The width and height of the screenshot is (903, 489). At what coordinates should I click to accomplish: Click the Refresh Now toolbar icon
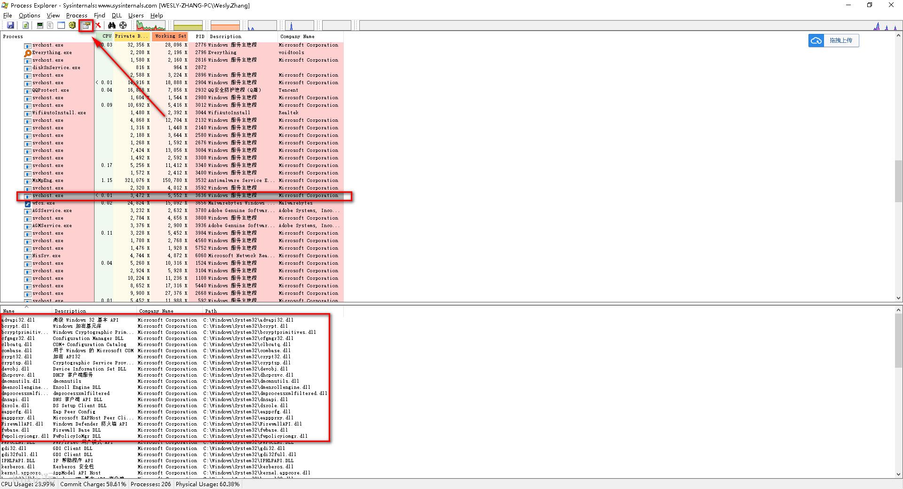point(26,25)
